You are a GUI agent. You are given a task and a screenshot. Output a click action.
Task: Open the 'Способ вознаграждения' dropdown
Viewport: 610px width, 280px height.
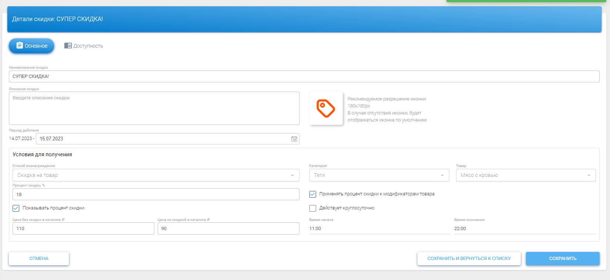[155, 175]
